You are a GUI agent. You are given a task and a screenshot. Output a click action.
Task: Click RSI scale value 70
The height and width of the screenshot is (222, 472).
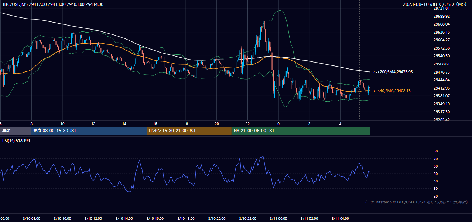pos(435,159)
